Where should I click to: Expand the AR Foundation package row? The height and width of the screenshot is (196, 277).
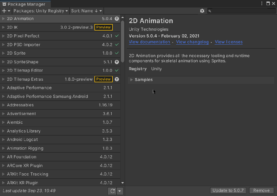pyautogui.click(x=3, y=157)
